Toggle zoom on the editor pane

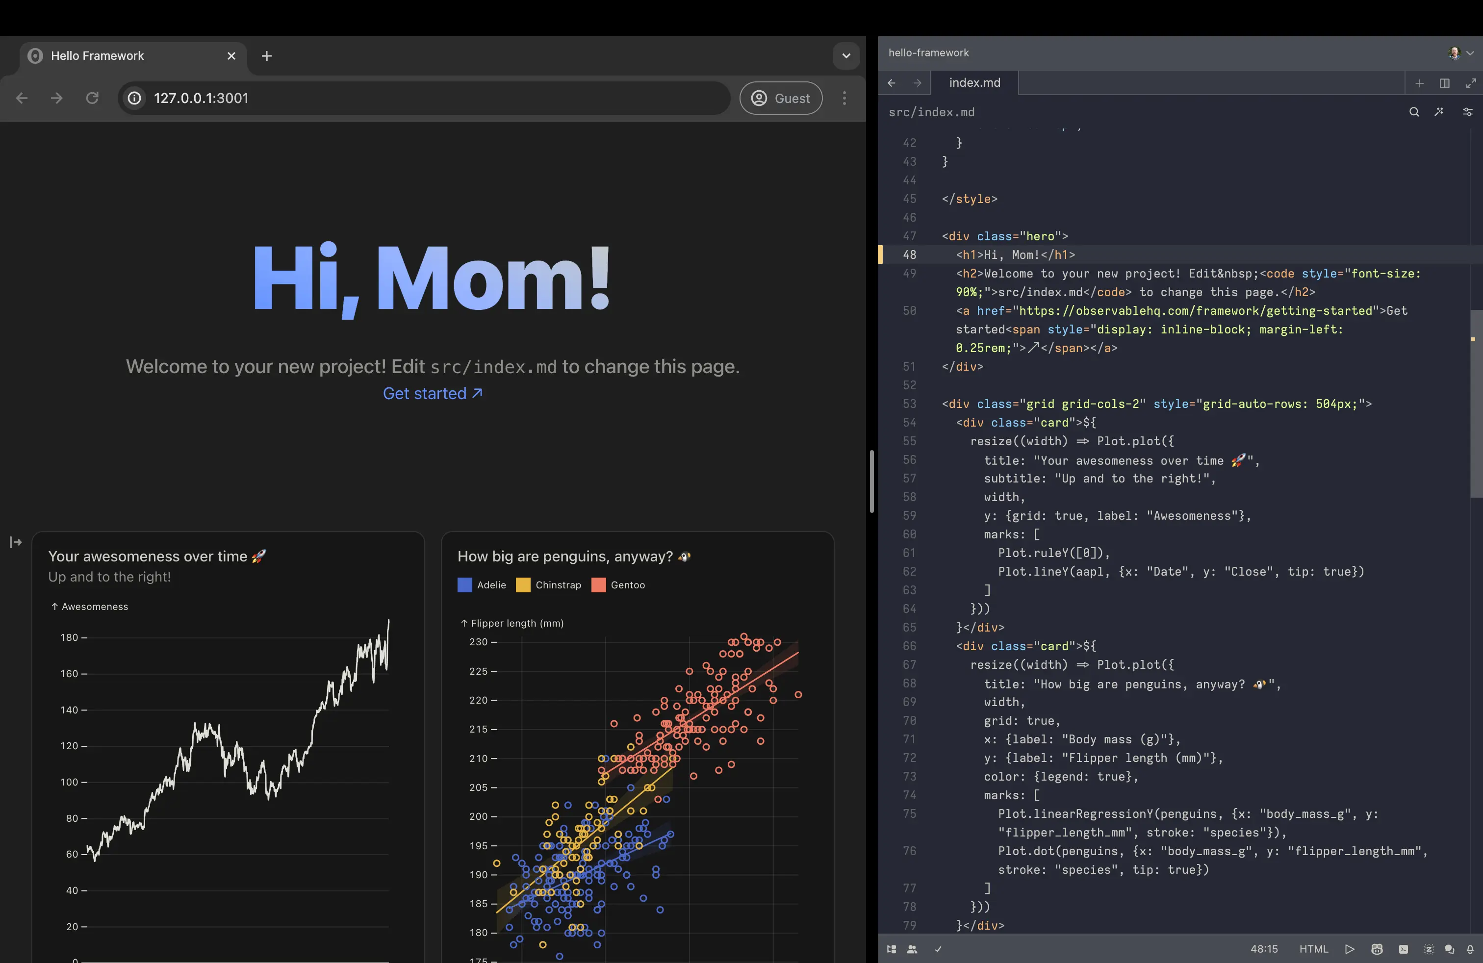[1471, 83]
